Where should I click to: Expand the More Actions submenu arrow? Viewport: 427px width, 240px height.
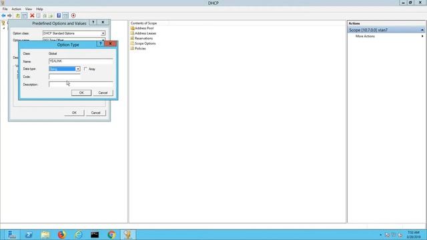[x=422, y=36]
